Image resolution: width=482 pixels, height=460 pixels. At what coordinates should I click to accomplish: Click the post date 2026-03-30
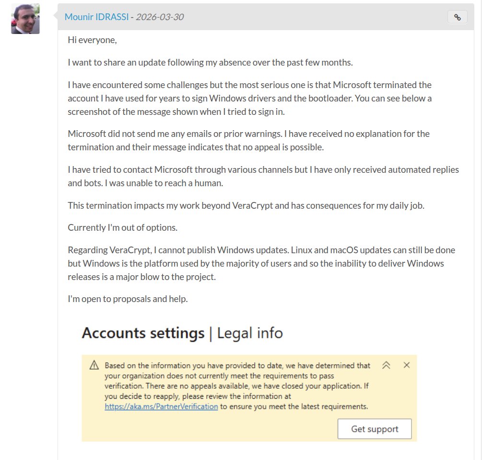[160, 17]
